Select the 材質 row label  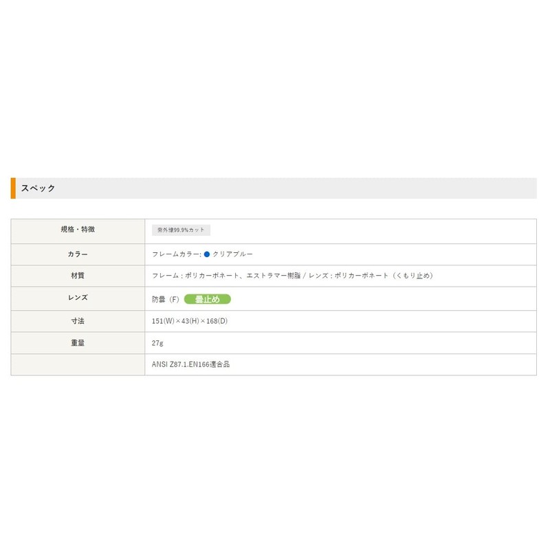[x=78, y=276]
